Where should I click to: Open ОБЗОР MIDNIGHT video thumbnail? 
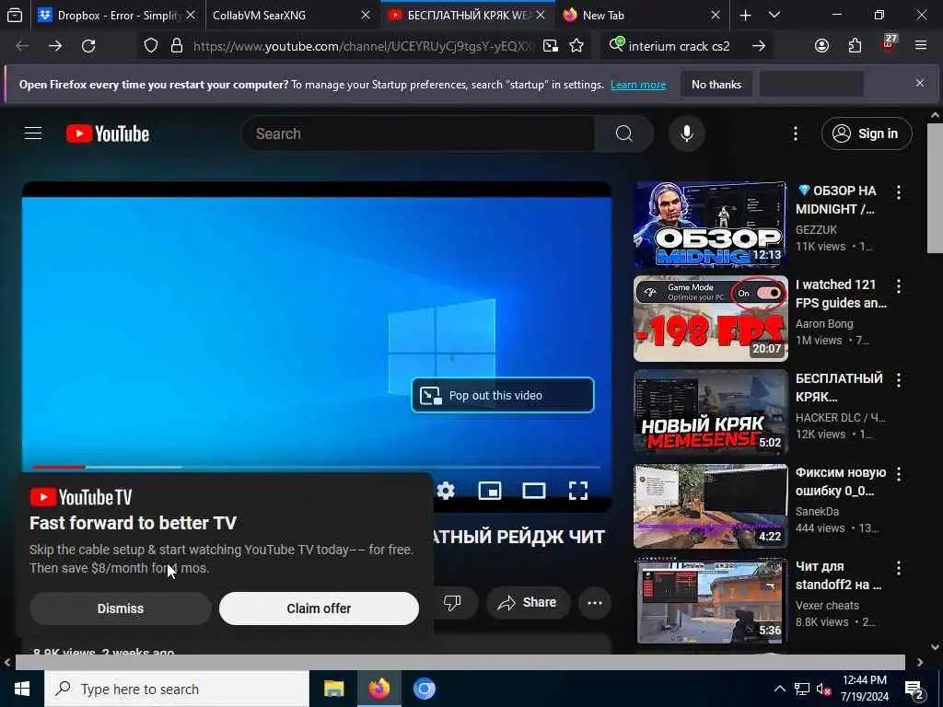pos(710,225)
